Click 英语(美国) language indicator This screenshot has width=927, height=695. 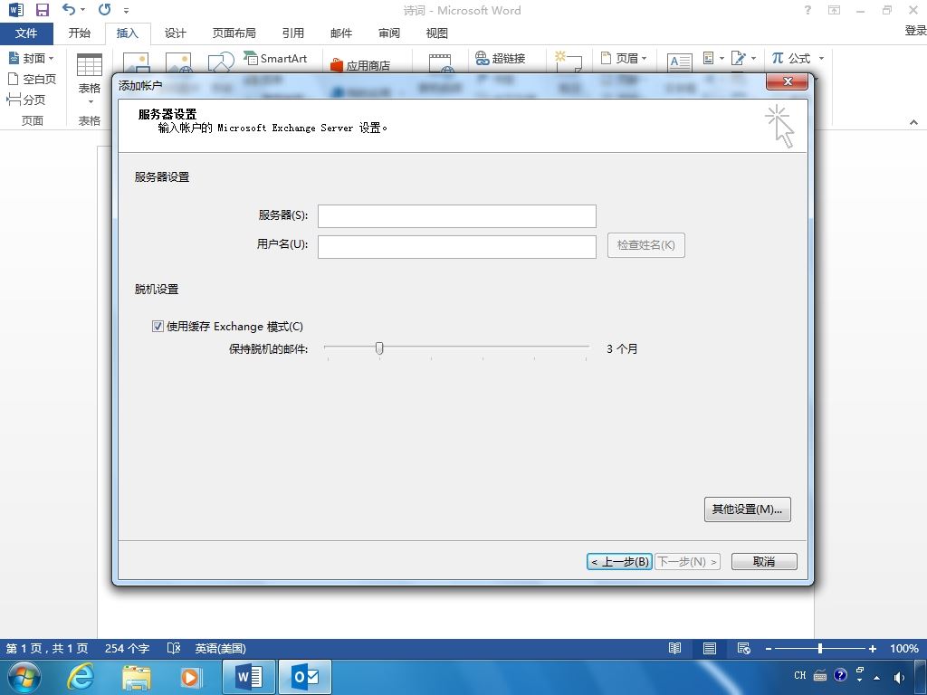point(220,648)
